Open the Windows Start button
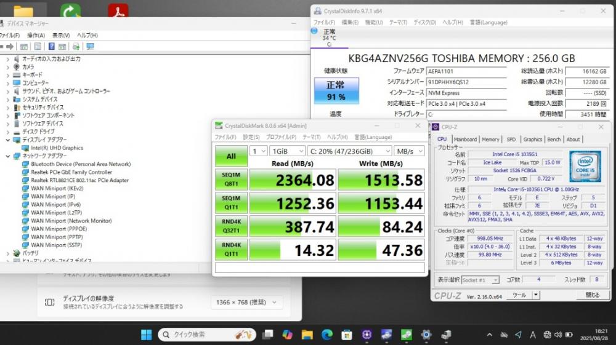Viewport: 616px width, 345px height. [x=146, y=335]
